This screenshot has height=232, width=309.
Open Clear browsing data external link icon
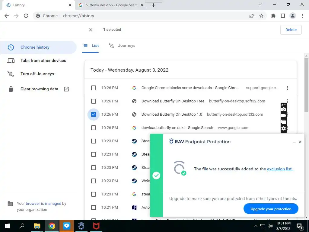[66, 89]
